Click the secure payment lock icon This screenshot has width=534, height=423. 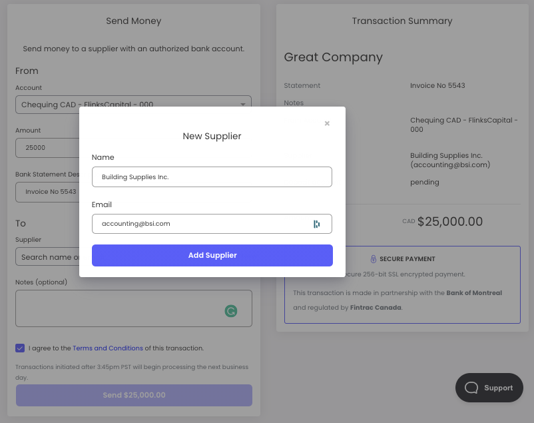coord(374,258)
